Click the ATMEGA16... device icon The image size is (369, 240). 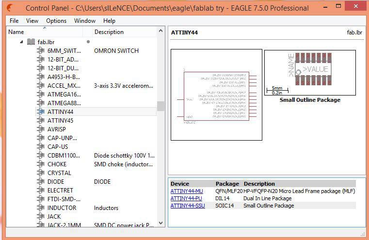coord(41,94)
